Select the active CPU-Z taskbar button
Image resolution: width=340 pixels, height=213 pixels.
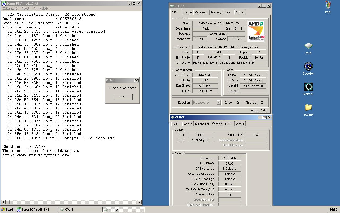pos(124,210)
